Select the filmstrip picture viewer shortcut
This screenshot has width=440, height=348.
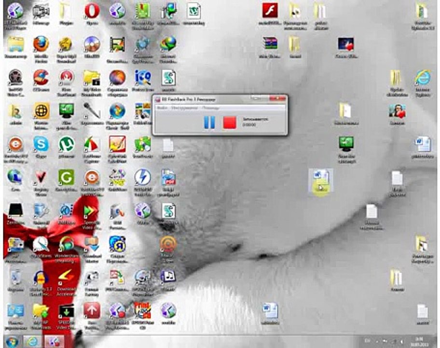[x=117, y=44]
